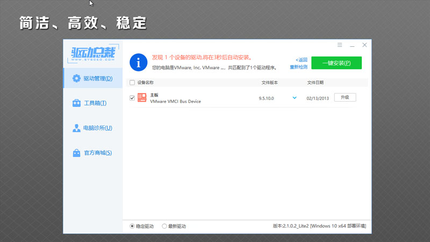Viewport: 430px width, 242px height.
Task: Click the VMware VMCI Bus Device name
Action: (176, 101)
